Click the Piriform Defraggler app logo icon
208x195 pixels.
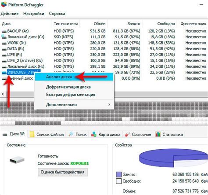4,4
